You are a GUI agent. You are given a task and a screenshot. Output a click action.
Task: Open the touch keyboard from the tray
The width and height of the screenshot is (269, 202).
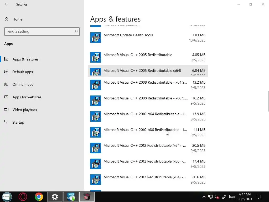pos(232,197)
